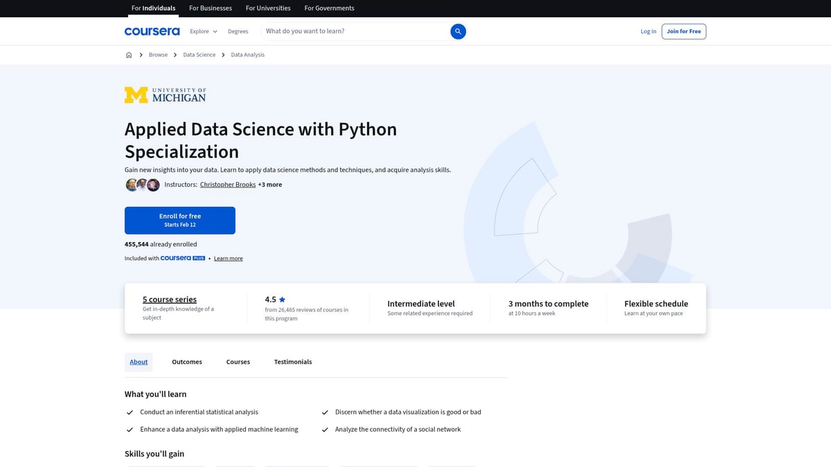
Task: Click 'Conduct an inferential statistical analysis' item
Action: click(199, 412)
